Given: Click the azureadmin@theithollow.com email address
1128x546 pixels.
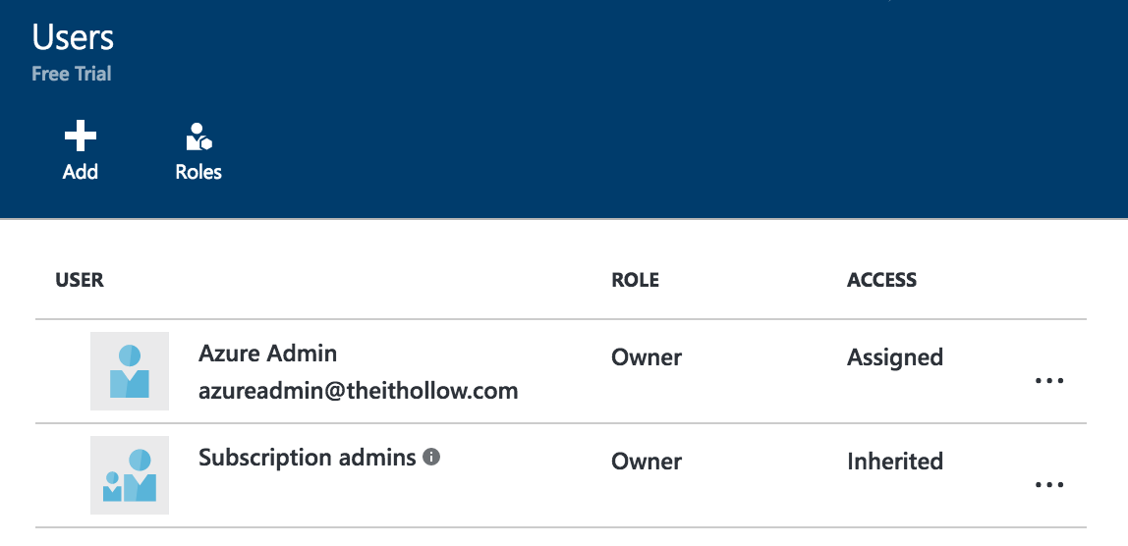Looking at the screenshot, I should click(x=358, y=391).
